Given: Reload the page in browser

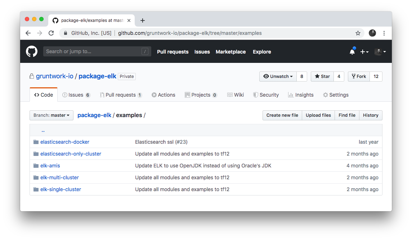Looking at the screenshot, I should (51, 33).
